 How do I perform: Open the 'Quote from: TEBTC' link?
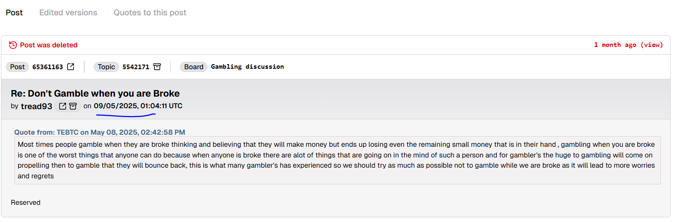click(x=100, y=132)
